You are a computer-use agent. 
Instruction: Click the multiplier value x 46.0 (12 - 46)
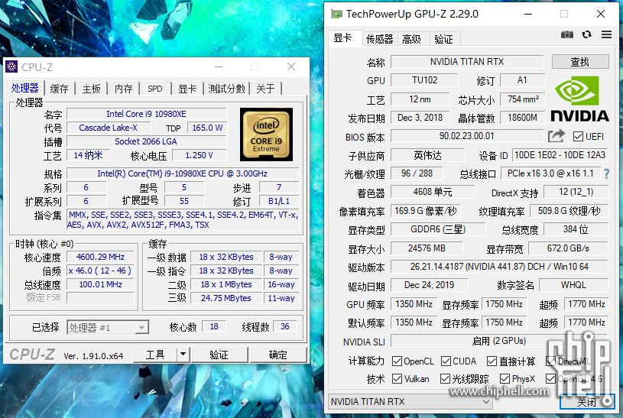100,271
